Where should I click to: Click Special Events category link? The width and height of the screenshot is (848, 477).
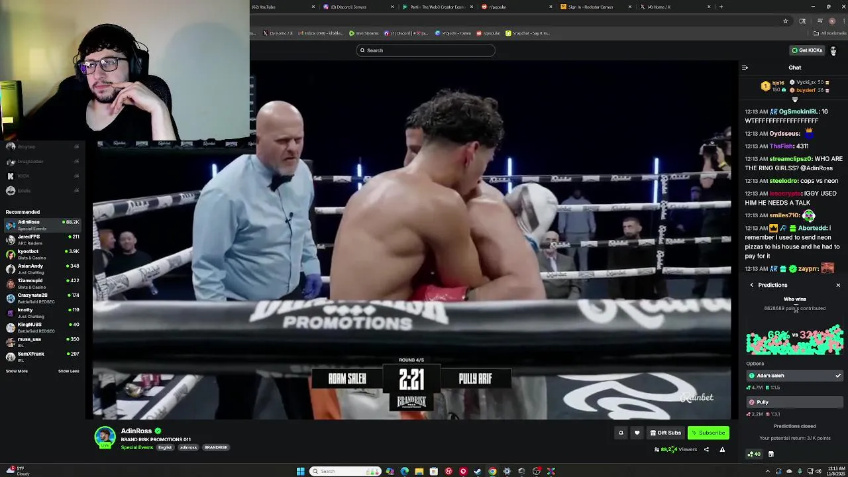click(137, 447)
